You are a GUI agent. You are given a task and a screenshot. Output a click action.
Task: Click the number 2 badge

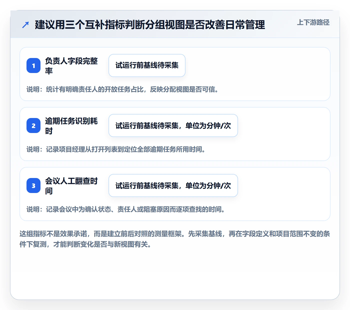[x=33, y=125]
